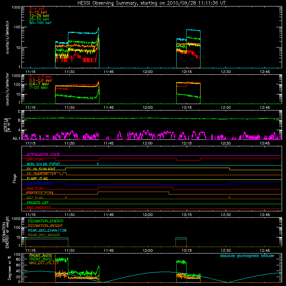Click the A0.1 GOES axis label

[16, 138]
